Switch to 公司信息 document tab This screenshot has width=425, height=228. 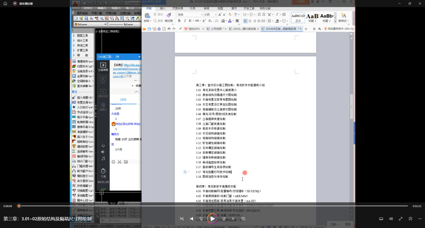217,29
